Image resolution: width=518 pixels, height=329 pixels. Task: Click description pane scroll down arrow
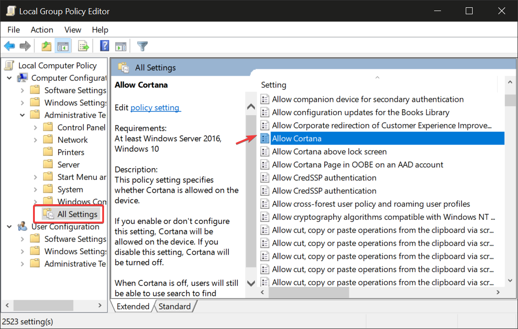[251, 284]
